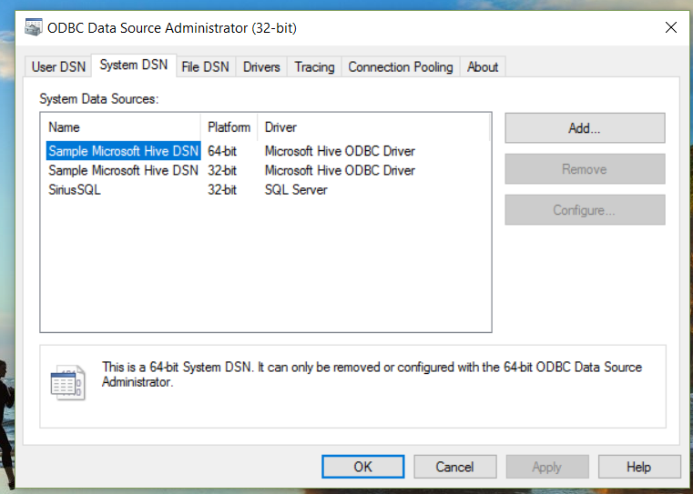
Task: Sort by the Platform column header
Action: pyautogui.click(x=229, y=127)
